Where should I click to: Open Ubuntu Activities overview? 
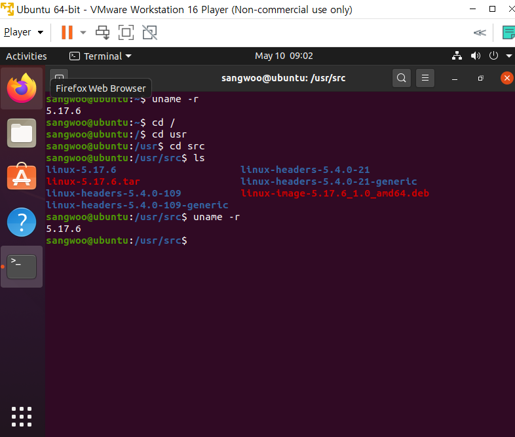click(x=26, y=56)
